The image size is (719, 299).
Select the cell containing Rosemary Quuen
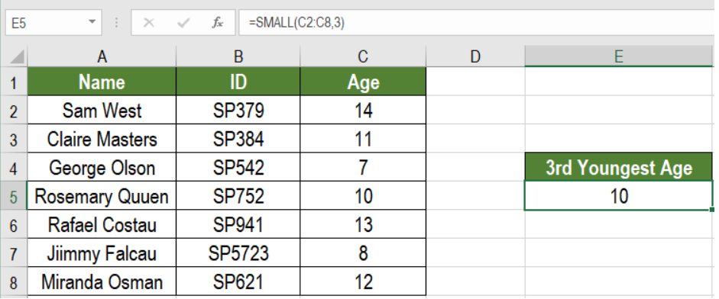[x=102, y=196]
